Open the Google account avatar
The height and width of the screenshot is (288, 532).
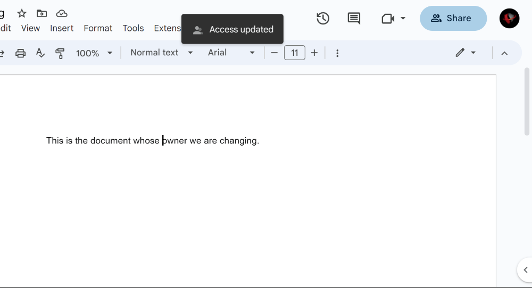(509, 18)
